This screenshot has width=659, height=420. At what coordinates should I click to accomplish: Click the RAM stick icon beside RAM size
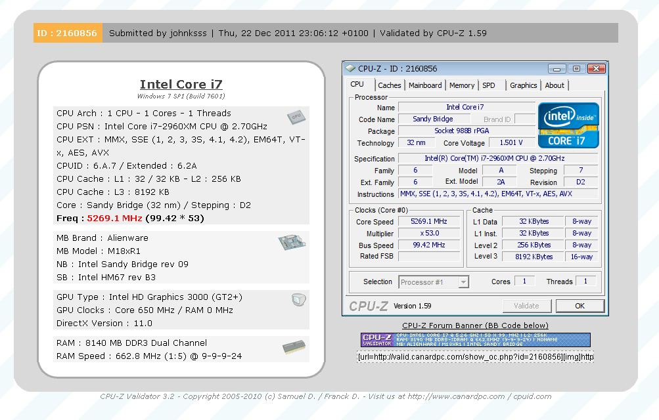[x=294, y=347]
